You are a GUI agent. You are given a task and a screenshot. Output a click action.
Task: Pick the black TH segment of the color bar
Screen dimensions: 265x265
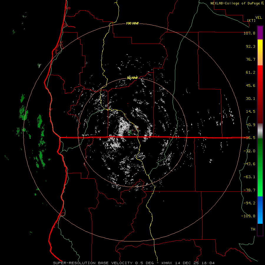[260, 229]
